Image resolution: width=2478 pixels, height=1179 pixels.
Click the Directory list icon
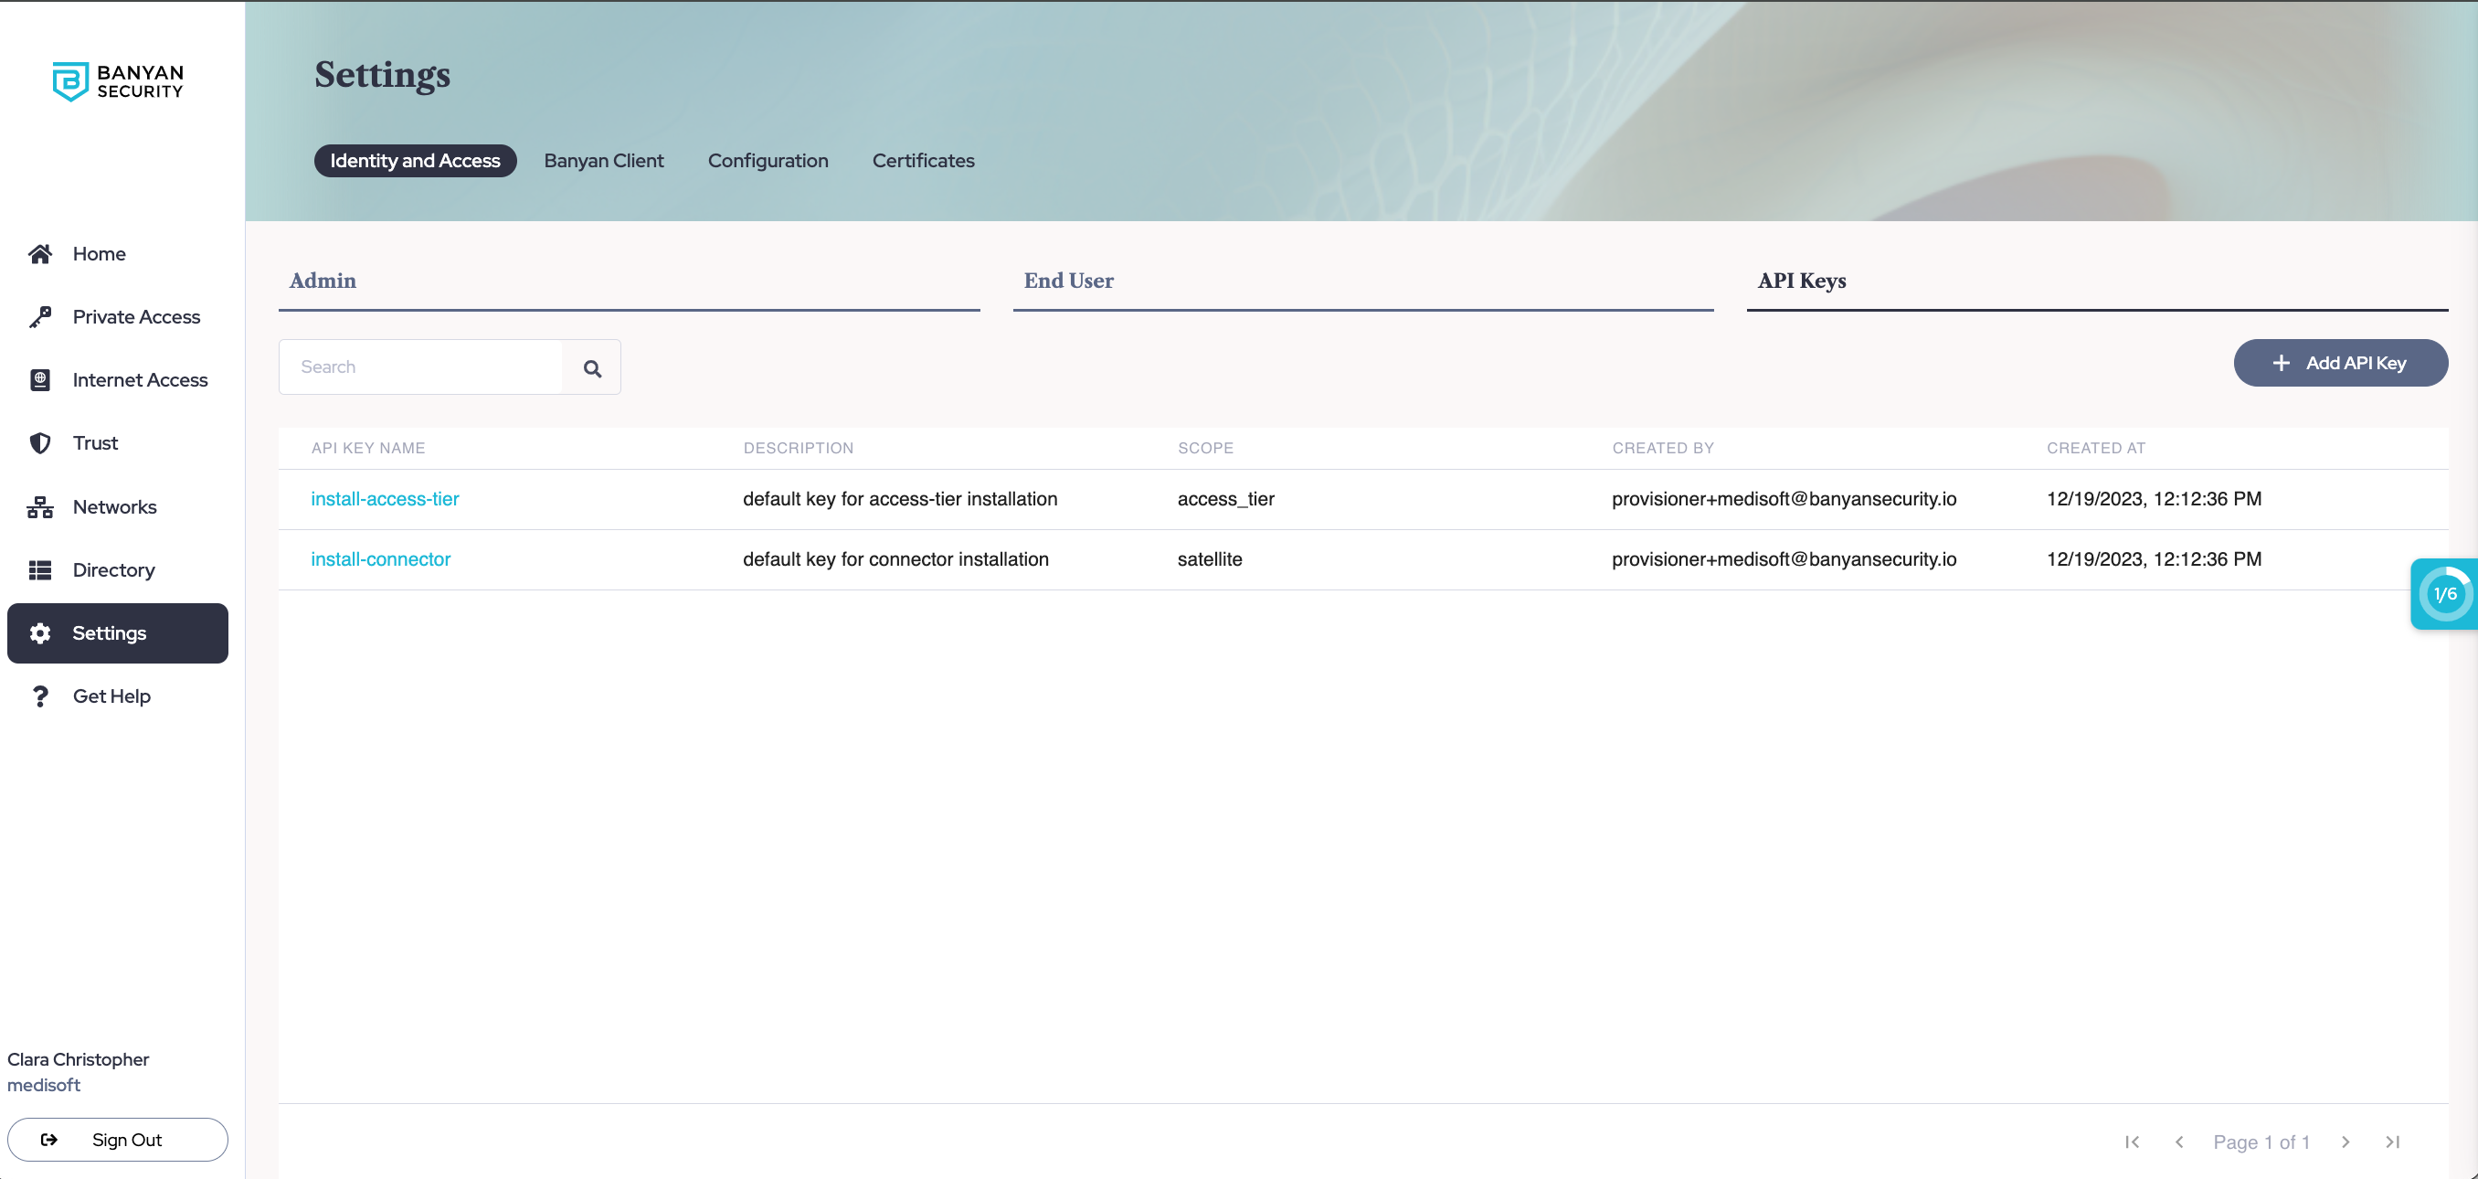click(39, 569)
